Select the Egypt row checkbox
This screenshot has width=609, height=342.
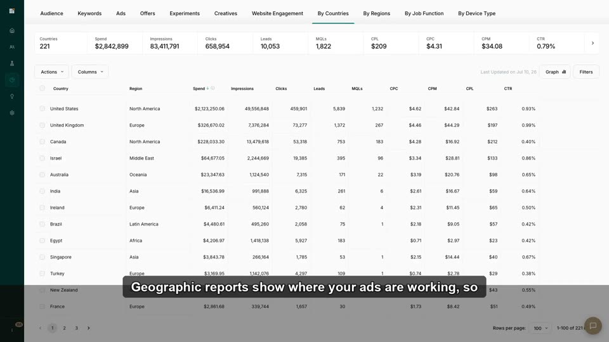pos(43,241)
